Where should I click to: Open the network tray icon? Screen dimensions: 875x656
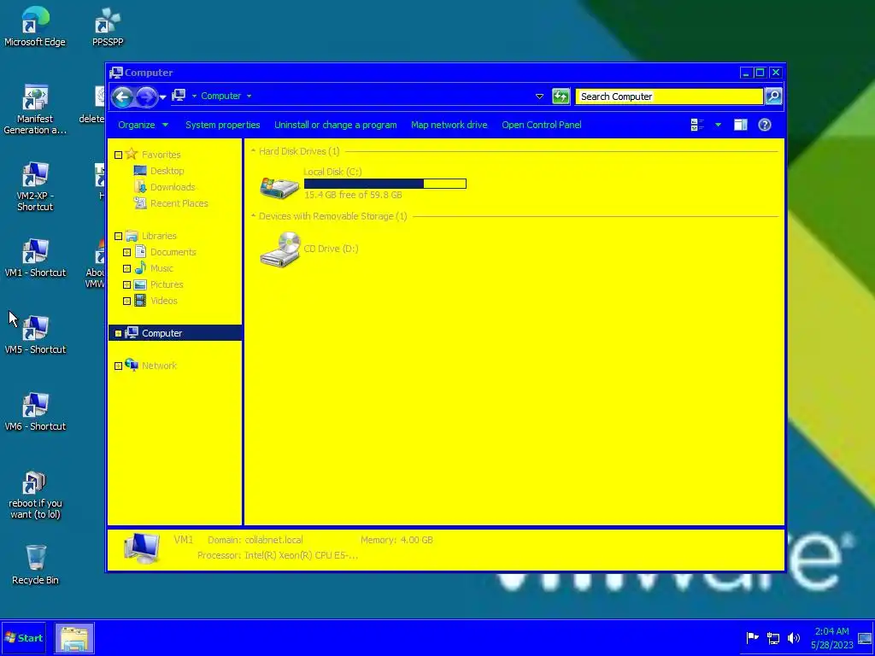[x=772, y=637]
